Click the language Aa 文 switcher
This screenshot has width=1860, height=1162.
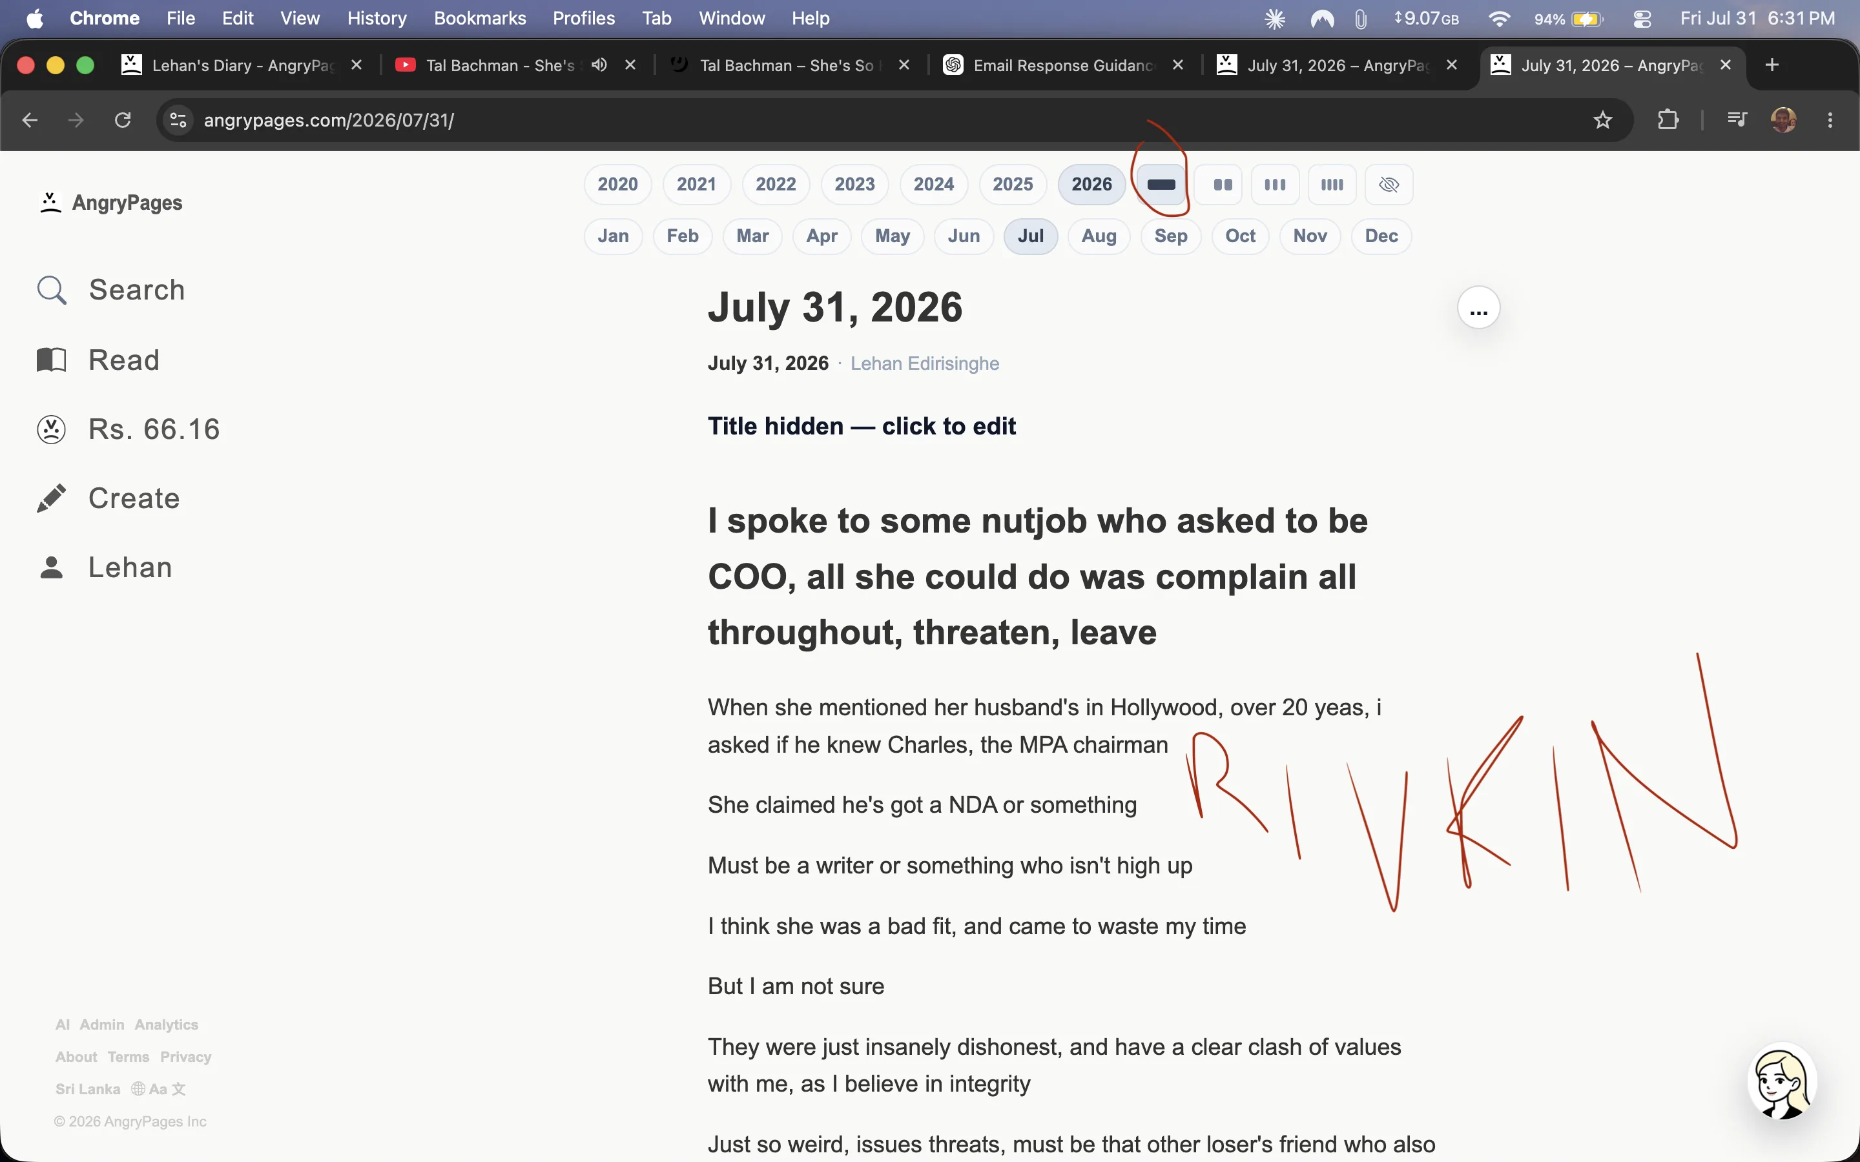158,1089
